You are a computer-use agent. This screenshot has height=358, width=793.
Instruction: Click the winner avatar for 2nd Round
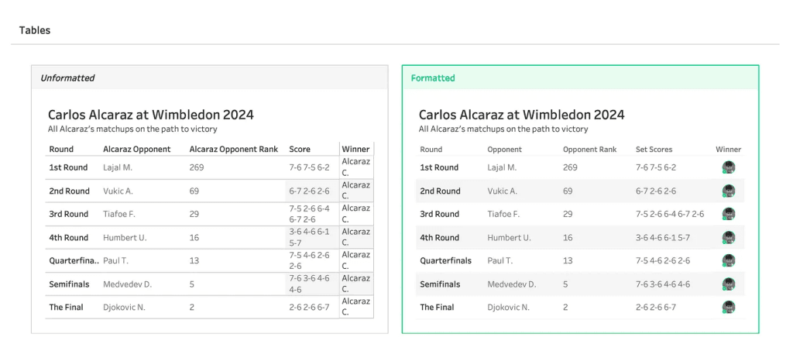click(x=728, y=191)
